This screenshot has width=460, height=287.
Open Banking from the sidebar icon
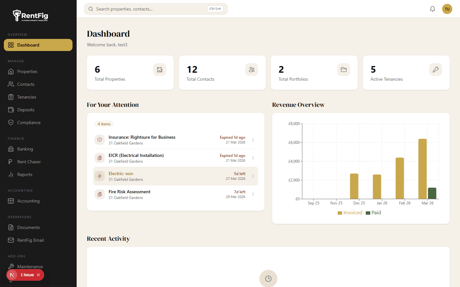click(x=11, y=149)
